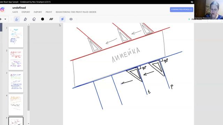Image resolution: width=223 pixels, height=125 pixels.
Task: Open Registering the Print Page Order
Action: (x=76, y=12)
